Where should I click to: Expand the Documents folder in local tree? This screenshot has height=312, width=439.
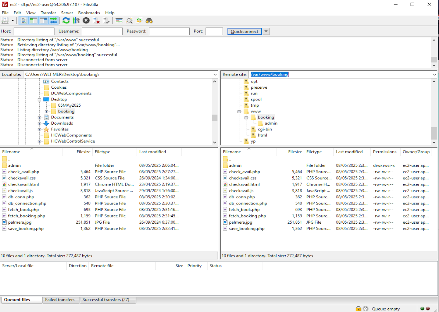tap(39, 118)
